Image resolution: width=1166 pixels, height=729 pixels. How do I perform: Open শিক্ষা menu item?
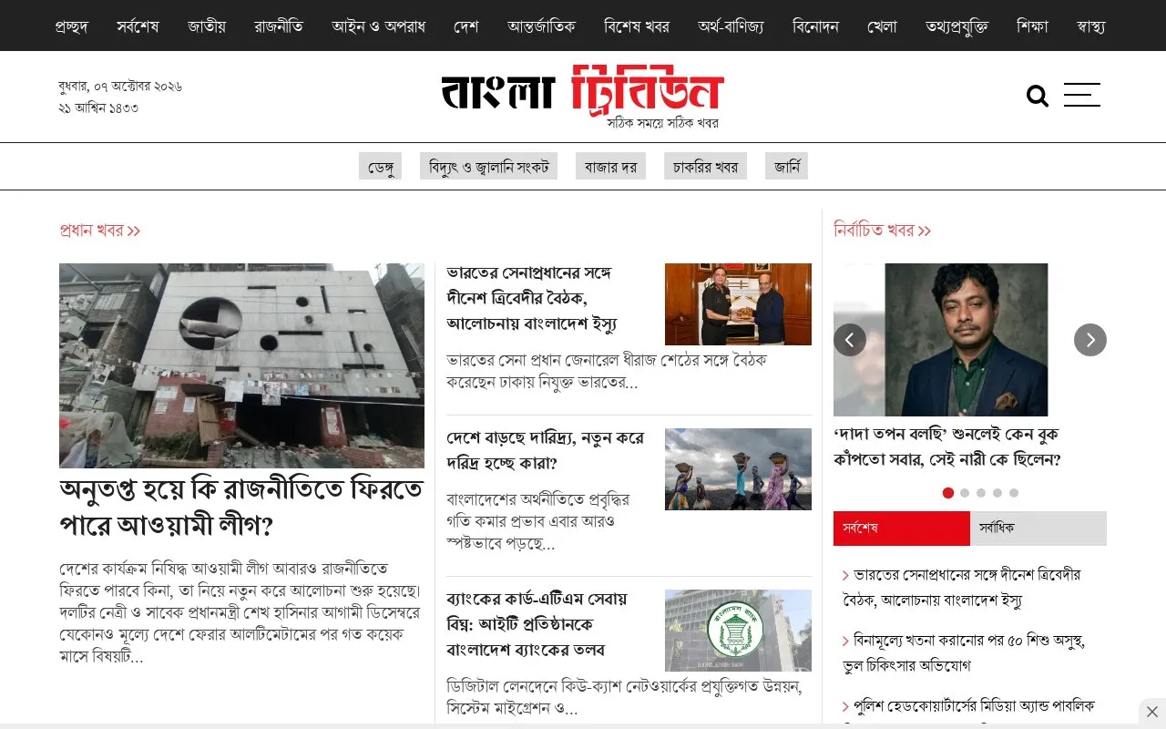point(1032,26)
